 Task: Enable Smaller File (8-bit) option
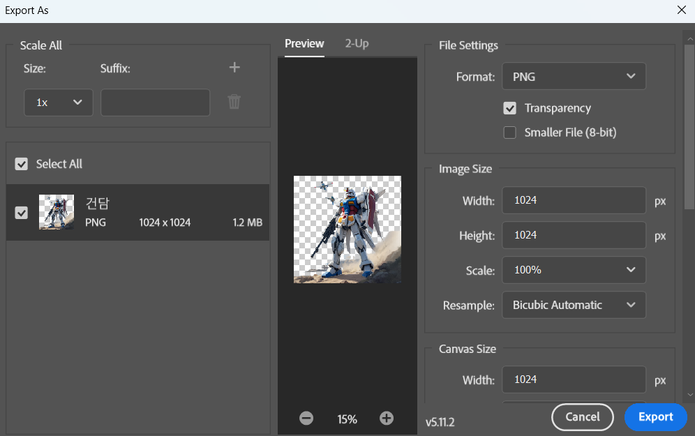(509, 133)
